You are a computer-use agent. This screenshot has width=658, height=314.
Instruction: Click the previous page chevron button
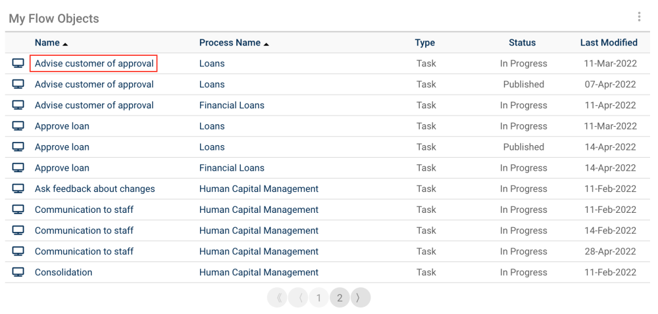(299, 298)
